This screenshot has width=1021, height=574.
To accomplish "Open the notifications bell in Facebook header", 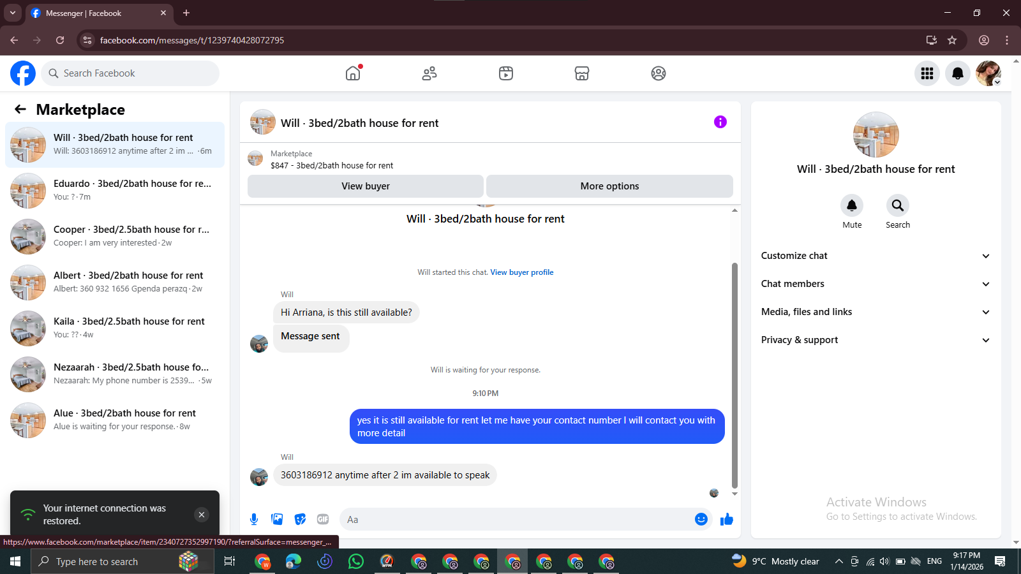I will (x=958, y=73).
